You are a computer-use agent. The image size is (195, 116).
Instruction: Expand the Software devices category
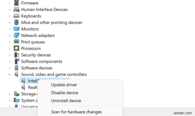click(10, 68)
